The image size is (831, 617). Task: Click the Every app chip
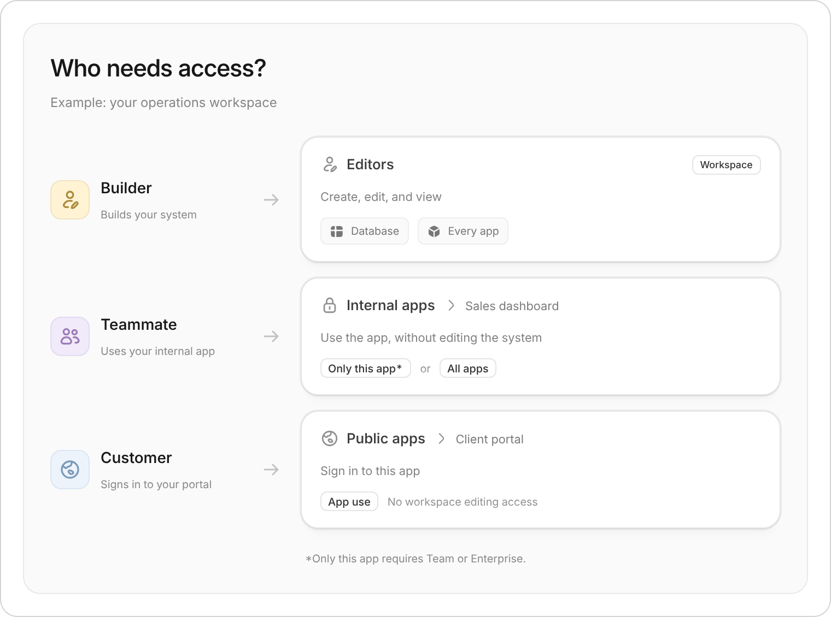pyautogui.click(x=463, y=231)
